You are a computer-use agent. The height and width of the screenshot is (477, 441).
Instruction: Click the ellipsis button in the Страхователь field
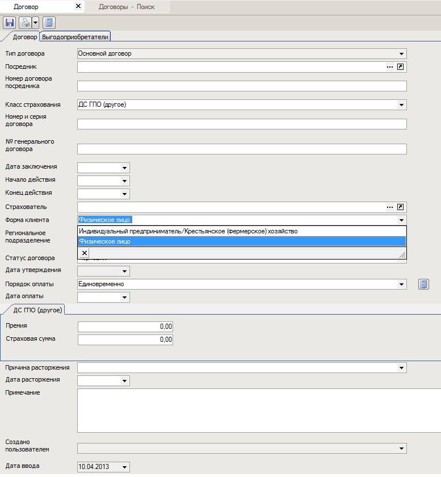pos(390,207)
